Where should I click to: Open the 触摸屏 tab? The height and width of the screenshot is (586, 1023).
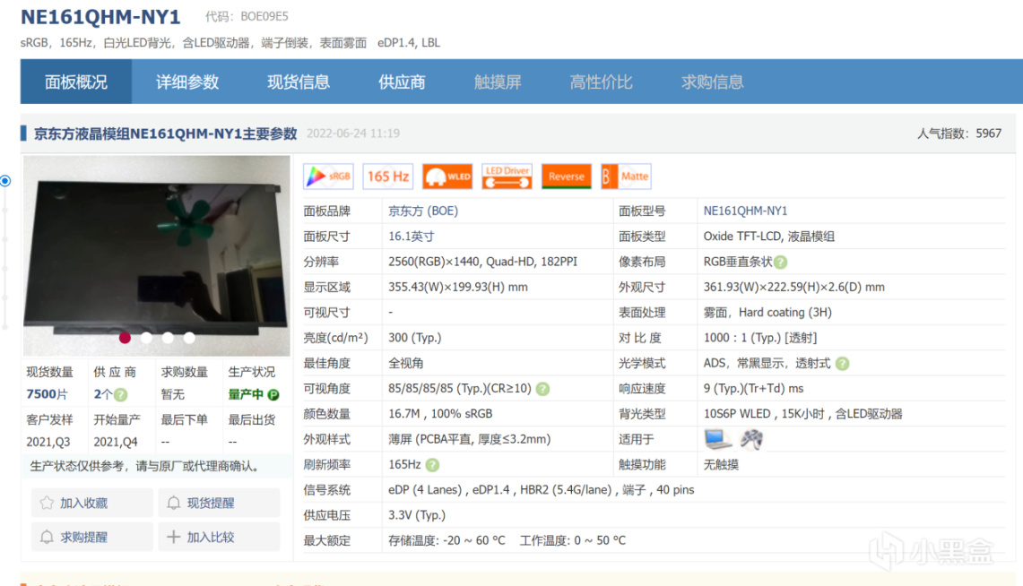[x=498, y=82]
